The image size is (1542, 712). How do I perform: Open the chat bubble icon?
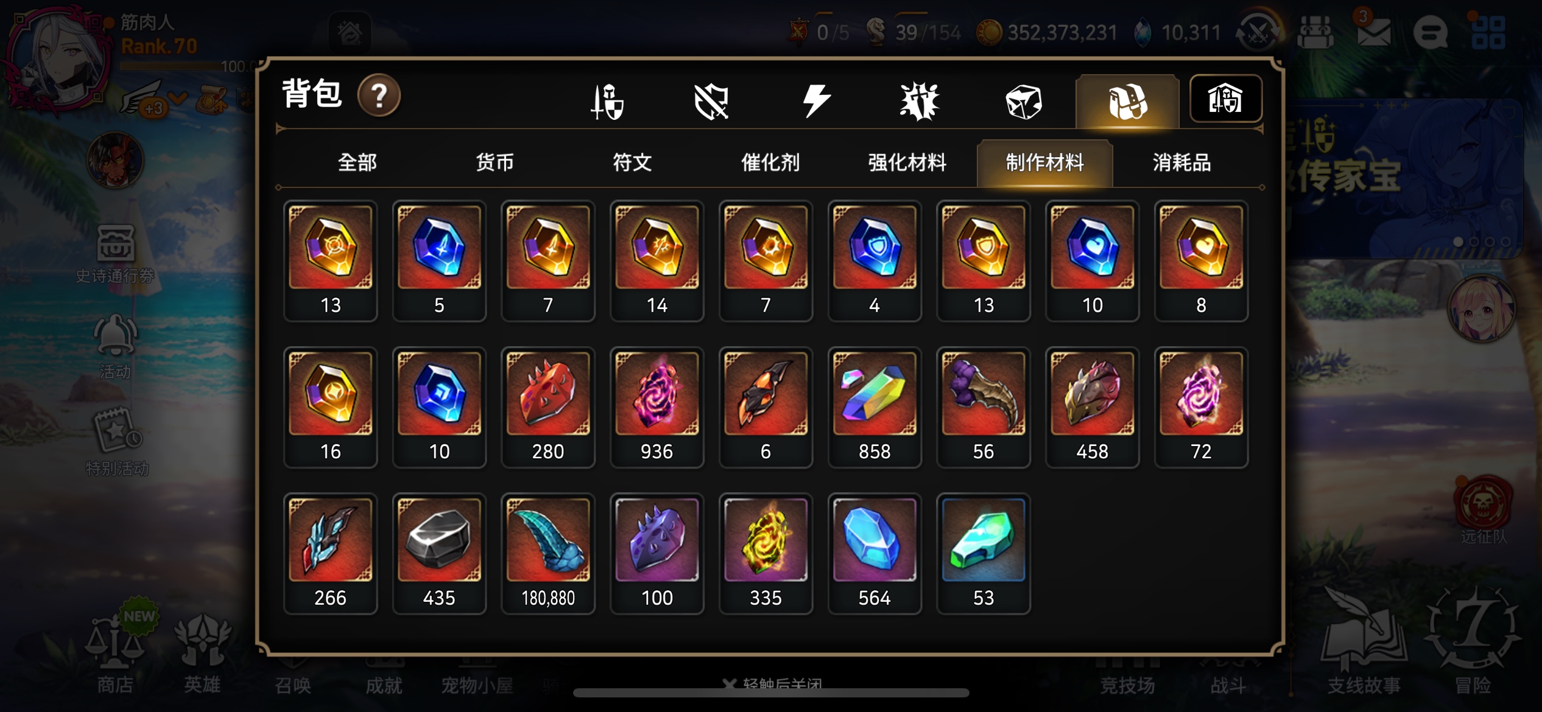coord(1430,32)
